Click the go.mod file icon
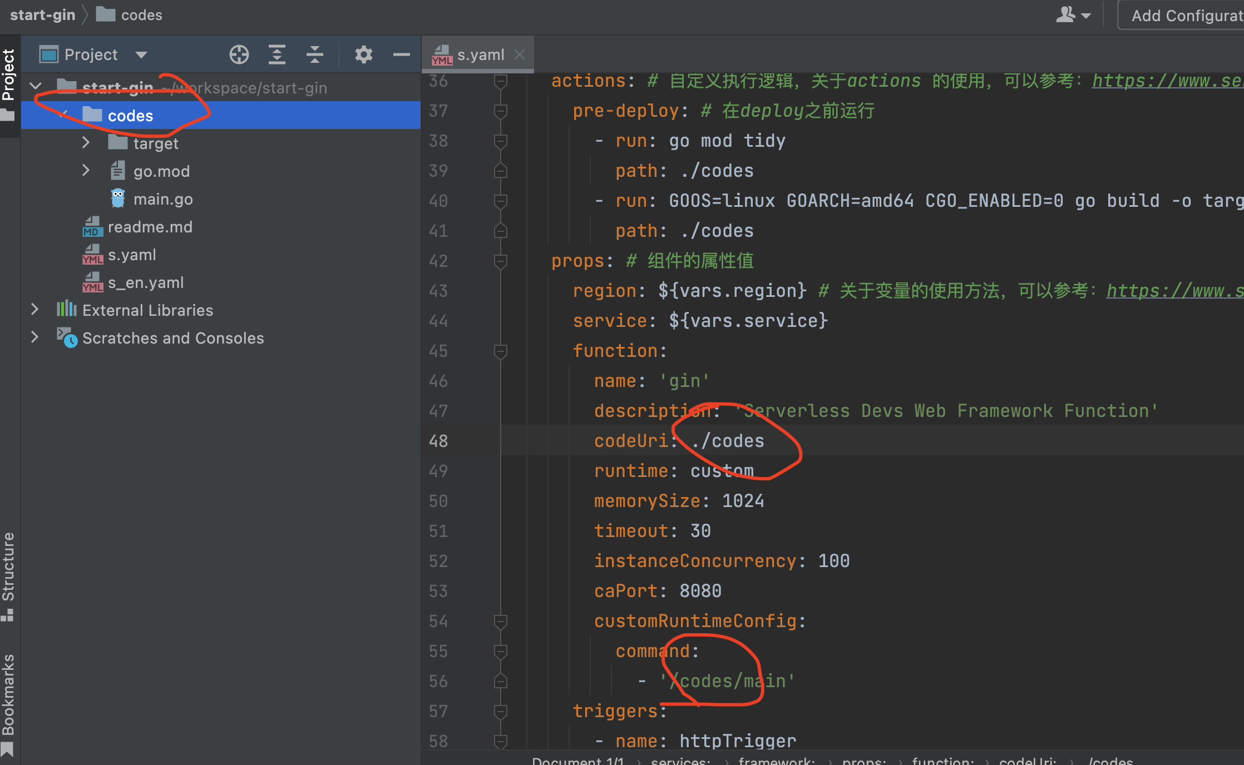Image resolution: width=1244 pixels, height=765 pixels. (x=117, y=171)
